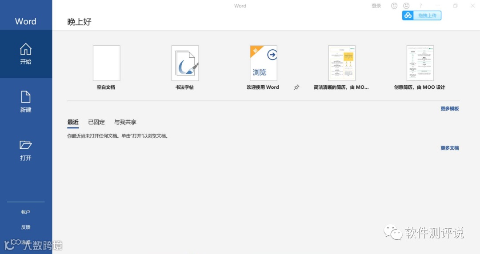Send a frowning face feedback

[x=406, y=6]
